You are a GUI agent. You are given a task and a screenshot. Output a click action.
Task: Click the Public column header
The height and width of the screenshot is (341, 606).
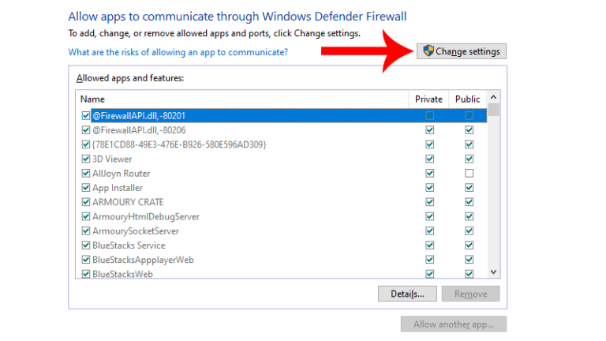pos(467,99)
